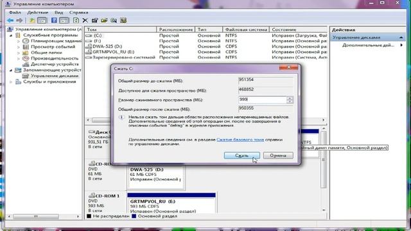Select the DWA-525 (D:) partition block
Image resolution: width=411 pixels, height=231 pixels.
(x=155, y=177)
